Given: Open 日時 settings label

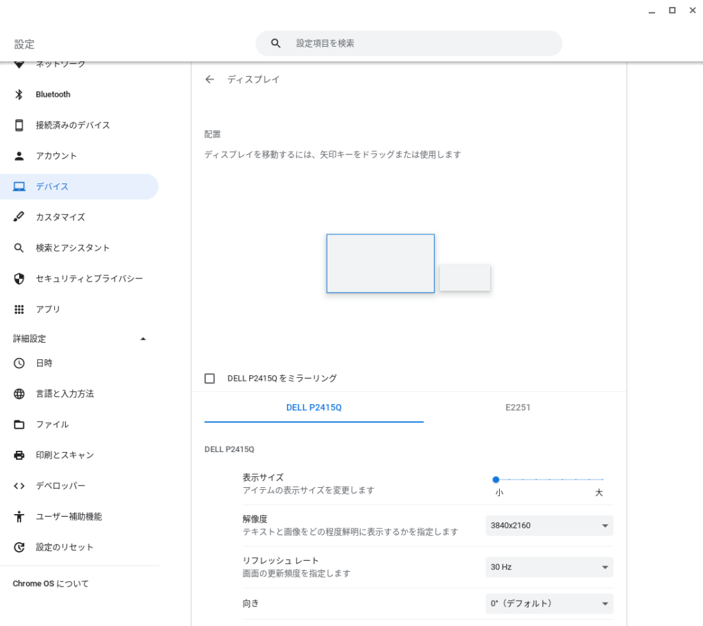Looking at the screenshot, I should coord(44,363).
